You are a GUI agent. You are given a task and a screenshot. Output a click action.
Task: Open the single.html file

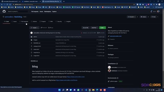[x=36, y=56]
